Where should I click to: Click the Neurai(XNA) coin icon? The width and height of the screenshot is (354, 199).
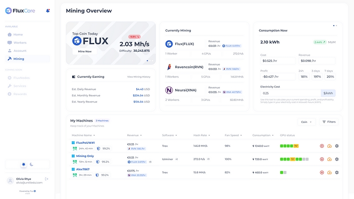(x=169, y=90)
